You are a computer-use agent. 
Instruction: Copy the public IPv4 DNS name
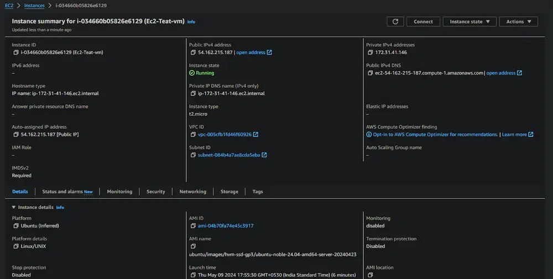point(370,73)
